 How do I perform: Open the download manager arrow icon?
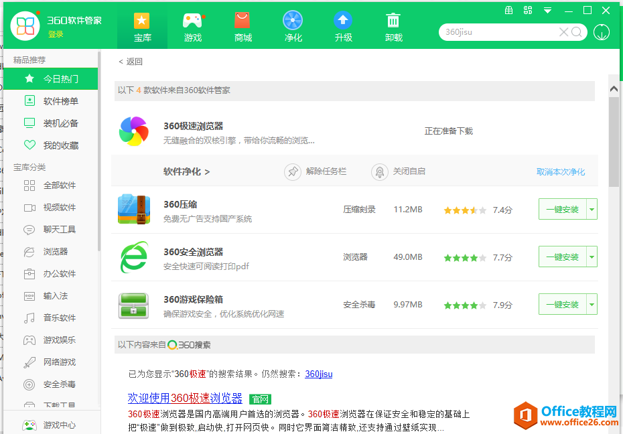[x=602, y=32]
